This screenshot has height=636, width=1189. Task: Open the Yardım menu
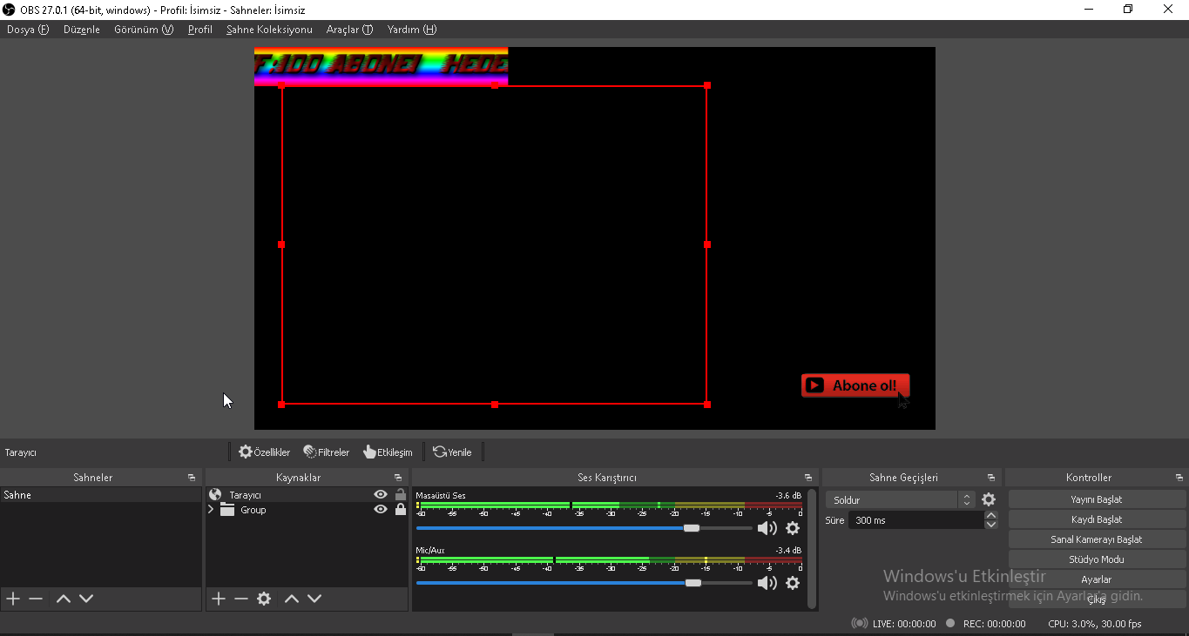(x=412, y=30)
